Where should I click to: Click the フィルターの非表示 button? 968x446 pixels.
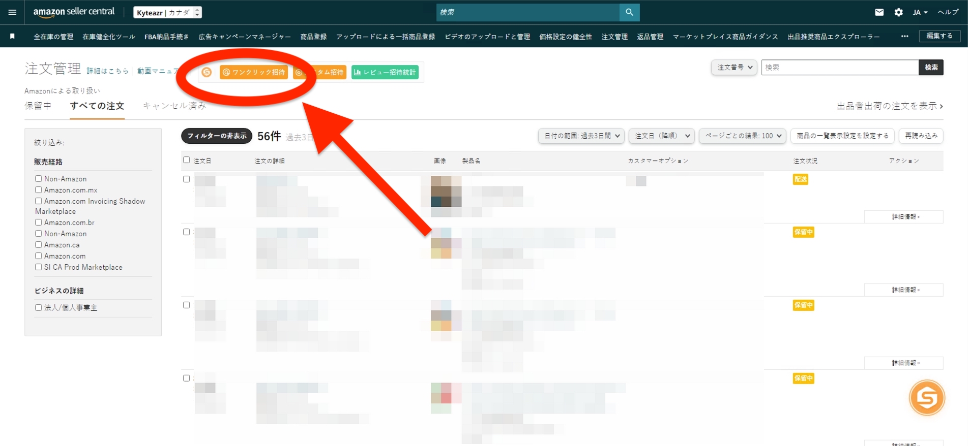(217, 136)
